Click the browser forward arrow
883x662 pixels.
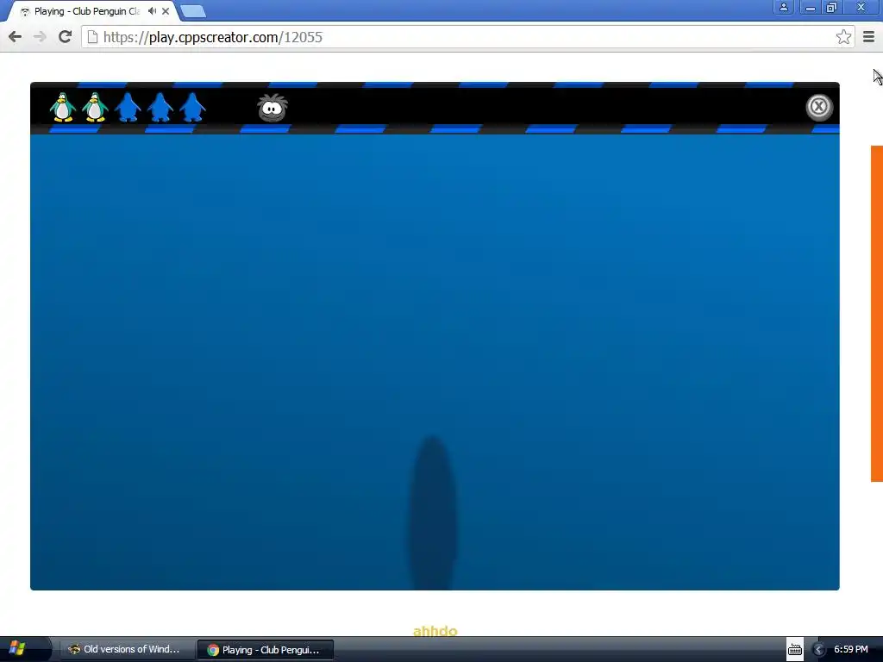pos(40,37)
